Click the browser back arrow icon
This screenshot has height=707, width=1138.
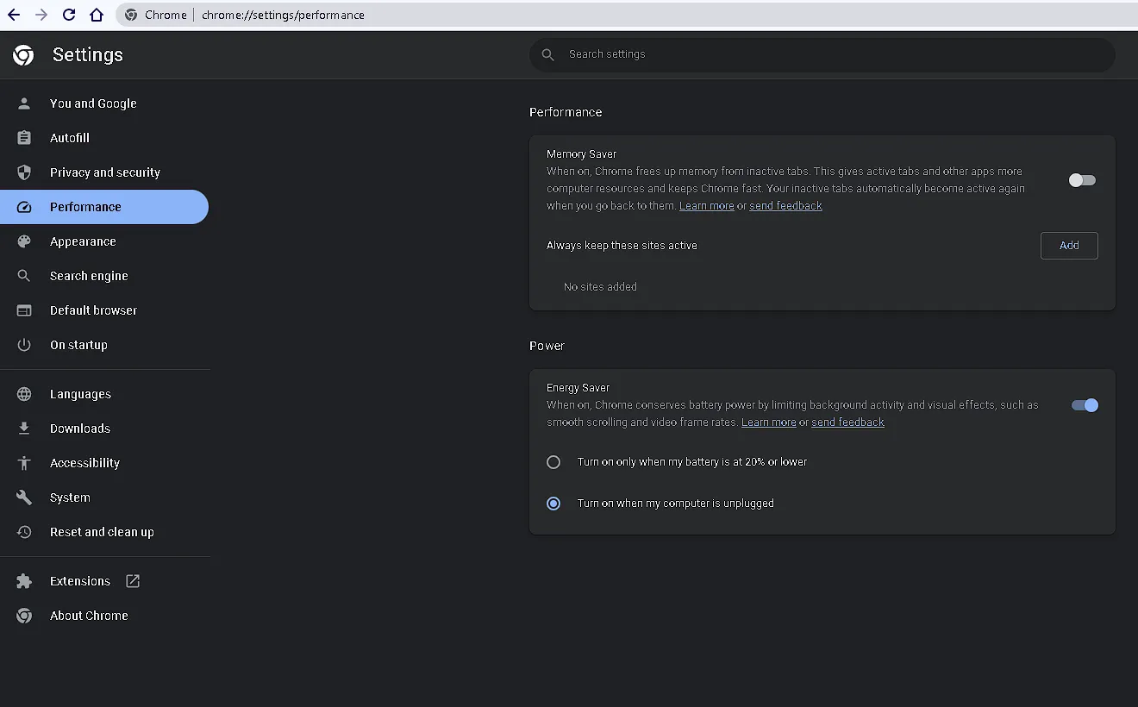(x=14, y=15)
